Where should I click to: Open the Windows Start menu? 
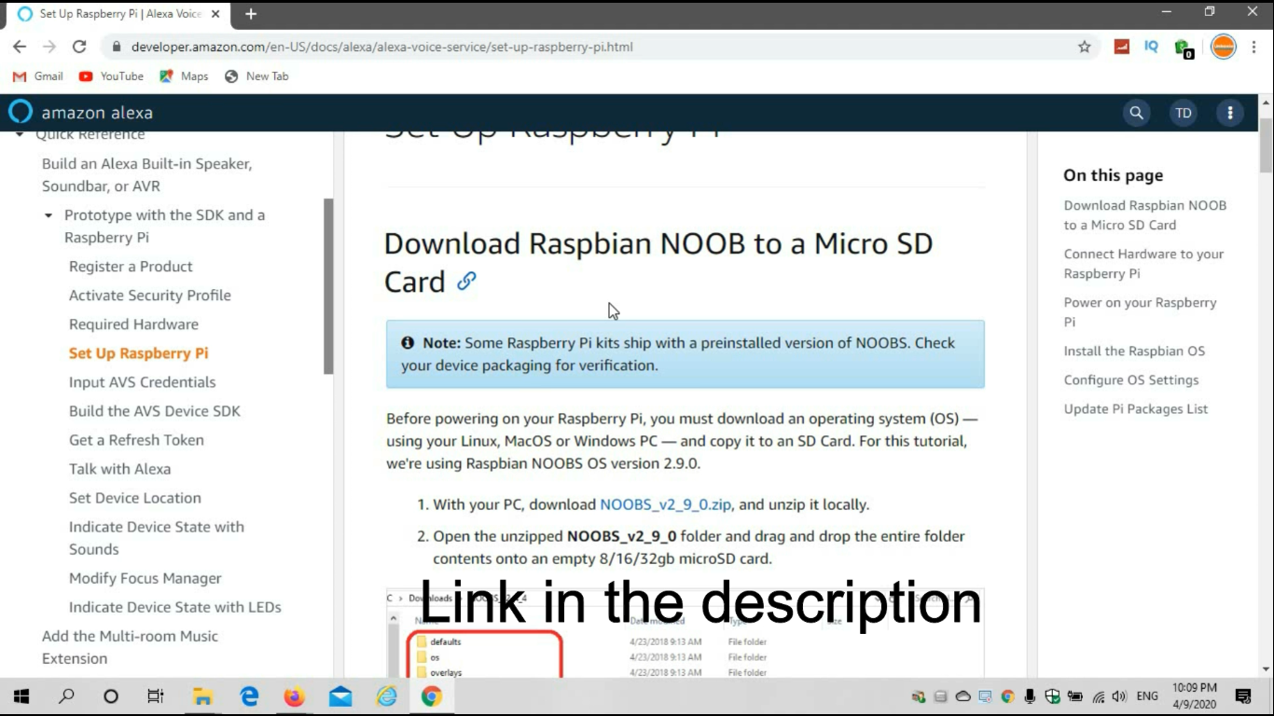21,696
